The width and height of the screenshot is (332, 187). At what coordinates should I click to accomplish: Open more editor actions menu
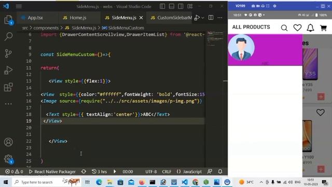220,18
